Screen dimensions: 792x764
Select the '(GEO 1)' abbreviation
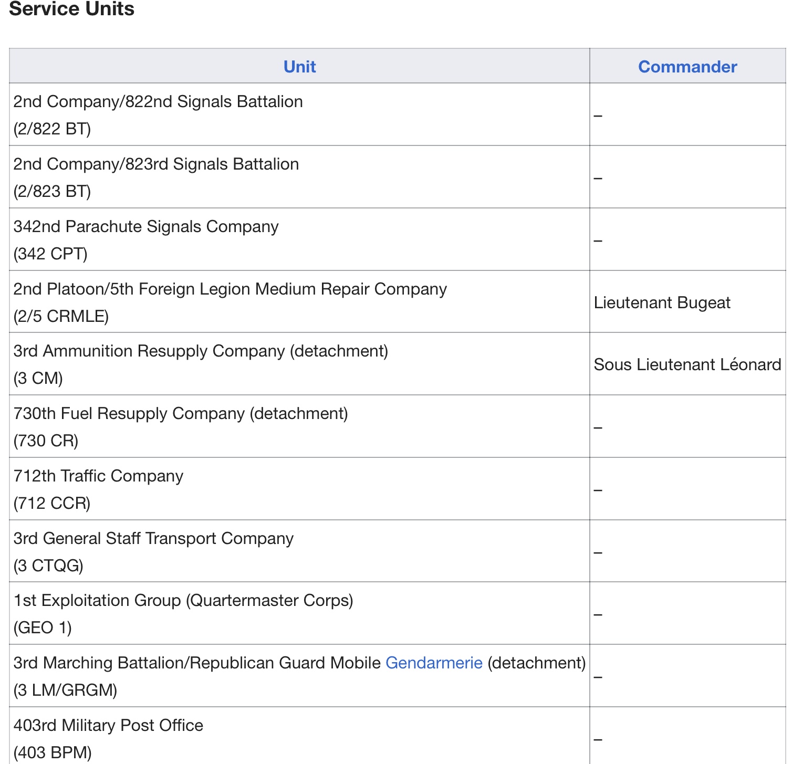pyautogui.click(x=43, y=627)
